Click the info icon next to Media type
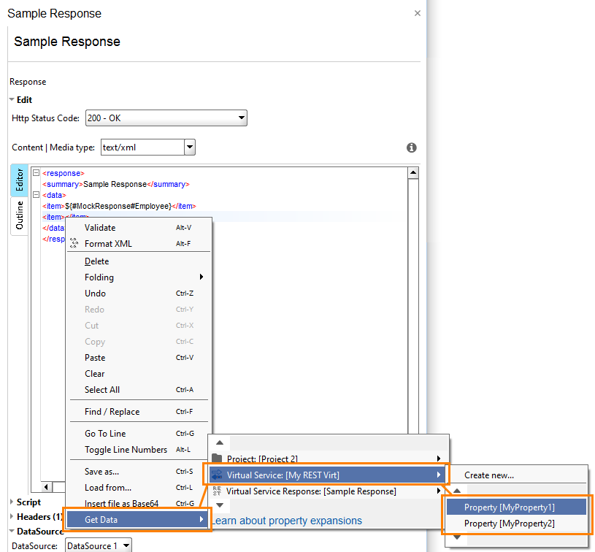Viewport: 595px width, 552px height. (411, 147)
